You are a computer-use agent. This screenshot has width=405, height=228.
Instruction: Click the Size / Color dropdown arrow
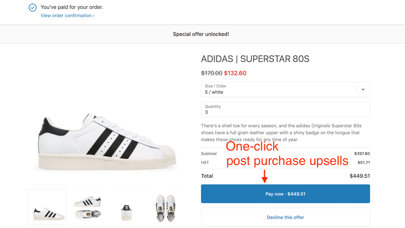[363, 89]
